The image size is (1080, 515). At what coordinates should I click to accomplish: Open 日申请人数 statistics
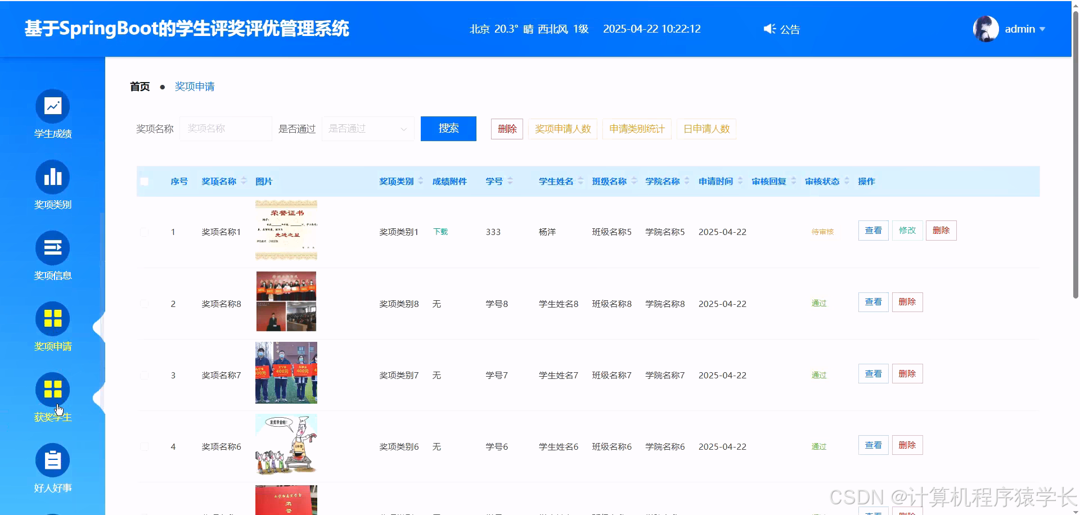click(x=706, y=129)
